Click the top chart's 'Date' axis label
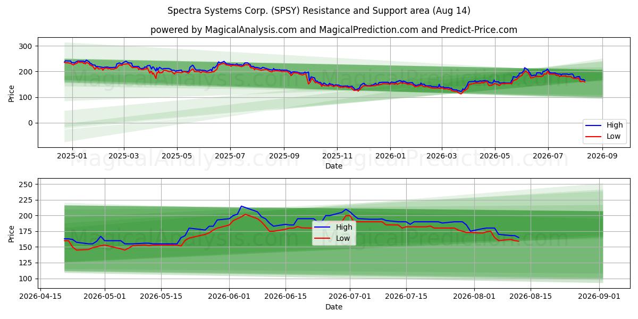The image size is (638, 319). (x=334, y=166)
